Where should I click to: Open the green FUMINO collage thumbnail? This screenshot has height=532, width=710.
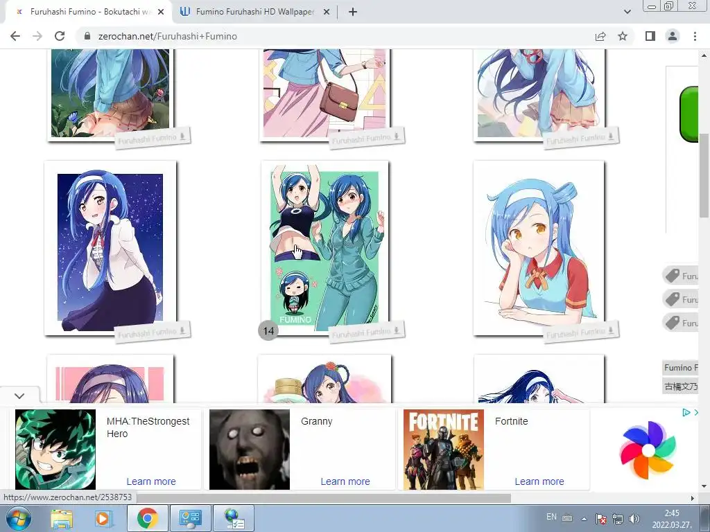tap(324, 247)
